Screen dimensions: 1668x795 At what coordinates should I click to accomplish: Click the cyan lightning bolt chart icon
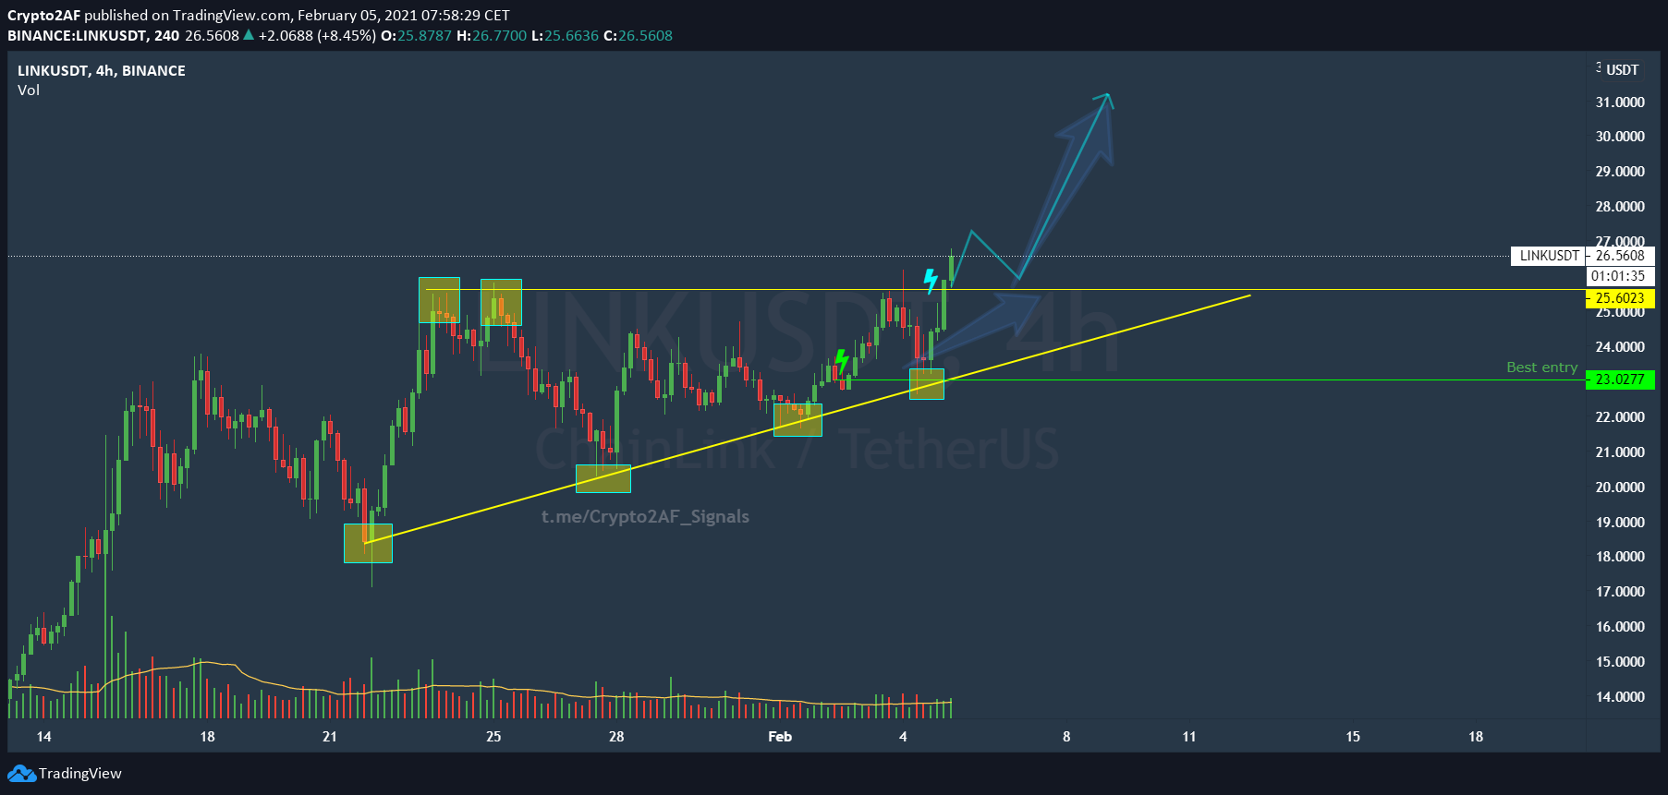[x=931, y=281]
